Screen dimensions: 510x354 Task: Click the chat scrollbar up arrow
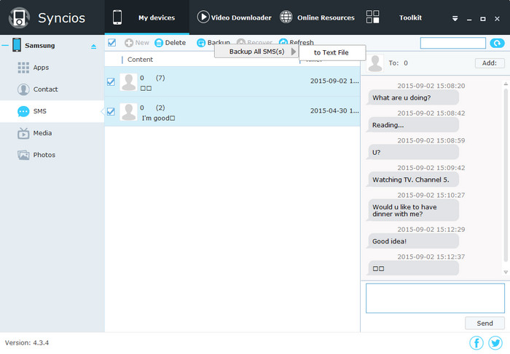[506, 84]
